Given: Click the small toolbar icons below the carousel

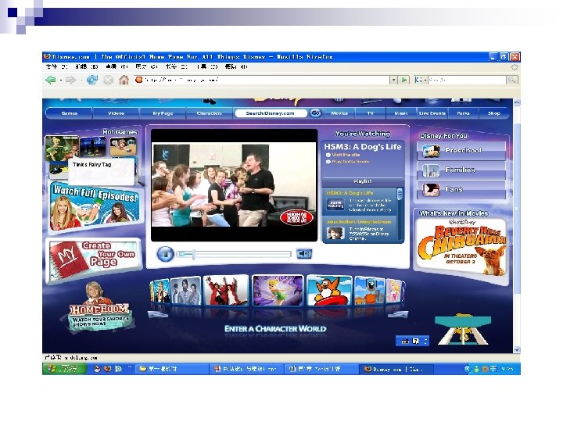Looking at the screenshot, I should 412,341.
